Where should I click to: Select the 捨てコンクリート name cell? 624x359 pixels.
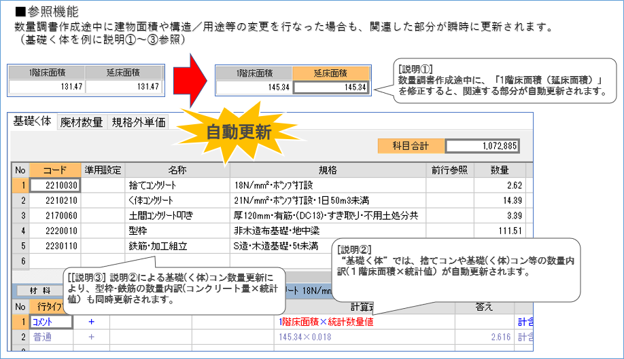tap(177, 185)
